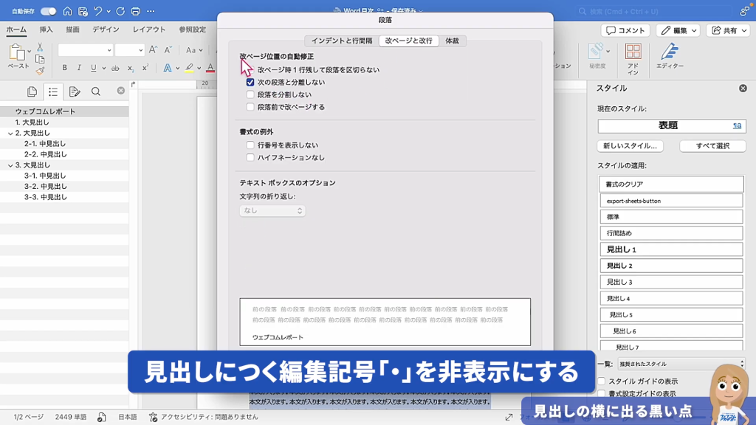This screenshot has height=425, width=756.
Task: Open thumbnails view in navigation pane
Action: (32, 91)
